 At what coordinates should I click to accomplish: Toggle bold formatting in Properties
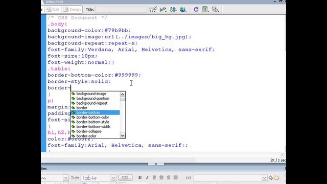coord(140,177)
